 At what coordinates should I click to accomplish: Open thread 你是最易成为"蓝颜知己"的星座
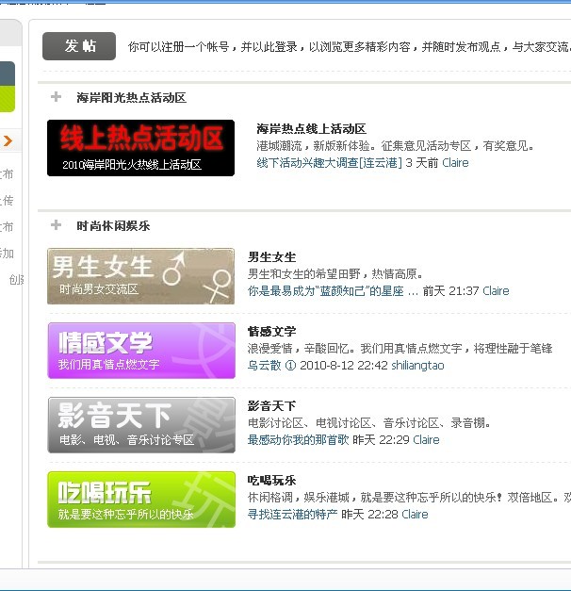tap(333, 291)
